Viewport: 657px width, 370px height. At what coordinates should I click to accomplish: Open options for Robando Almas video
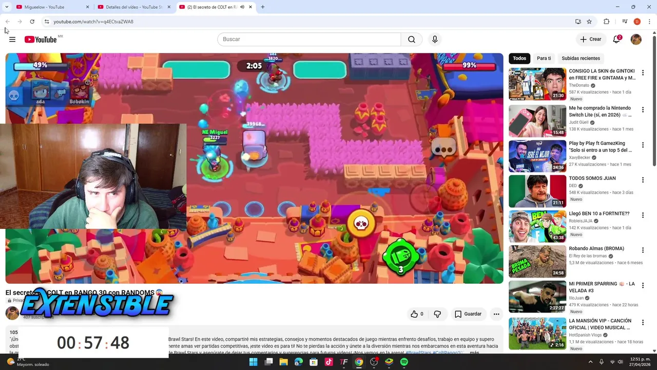[643, 251]
